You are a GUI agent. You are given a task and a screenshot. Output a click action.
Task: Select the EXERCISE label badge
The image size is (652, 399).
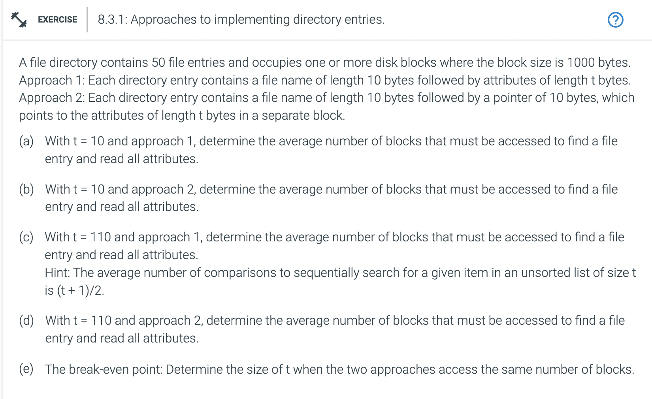coord(57,19)
